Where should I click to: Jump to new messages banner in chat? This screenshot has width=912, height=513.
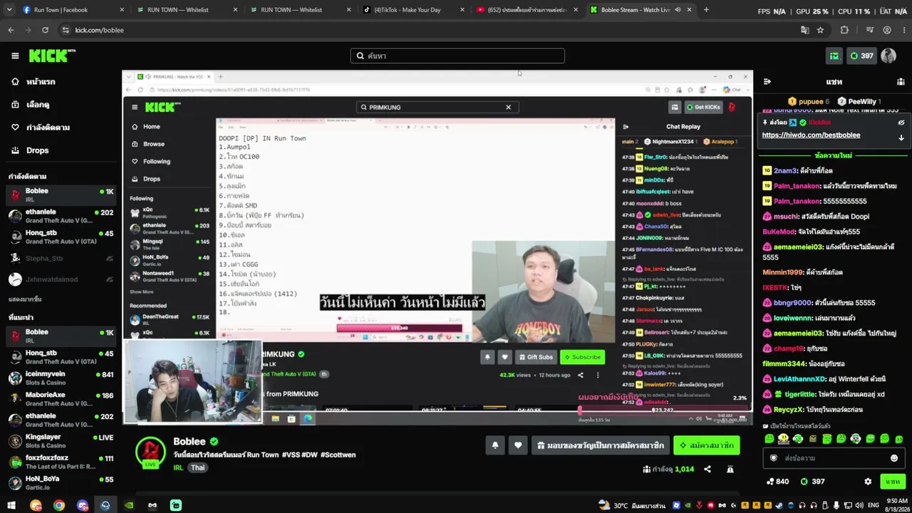(x=832, y=155)
